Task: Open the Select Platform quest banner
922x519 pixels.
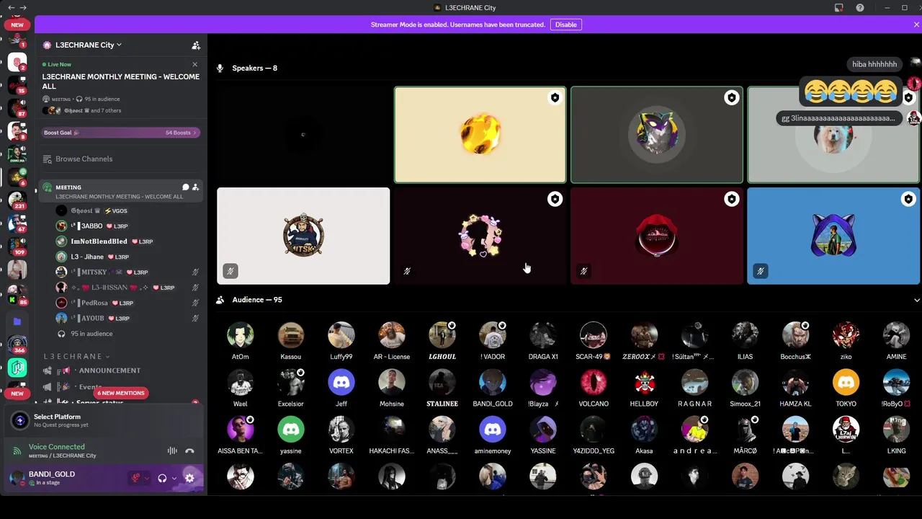Action: point(104,420)
